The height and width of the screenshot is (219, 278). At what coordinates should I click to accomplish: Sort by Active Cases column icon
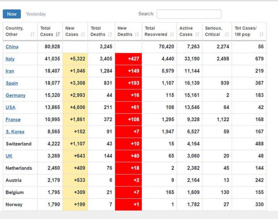(197, 34)
